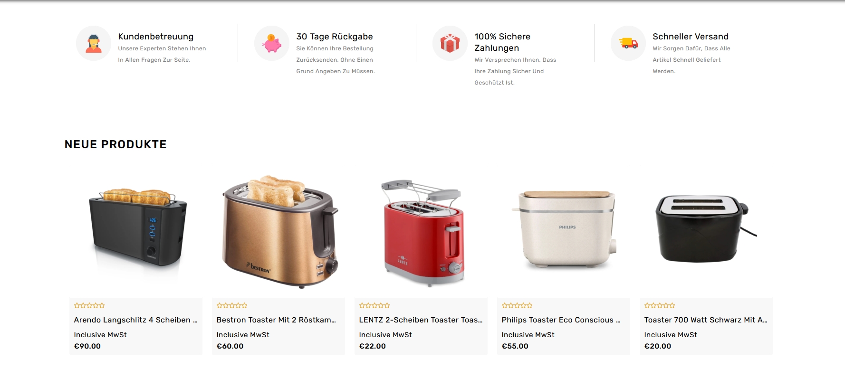Click the 30 Tage Rückgabe heading
The height and width of the screenshot is (369, 845).
click(335, 37)
